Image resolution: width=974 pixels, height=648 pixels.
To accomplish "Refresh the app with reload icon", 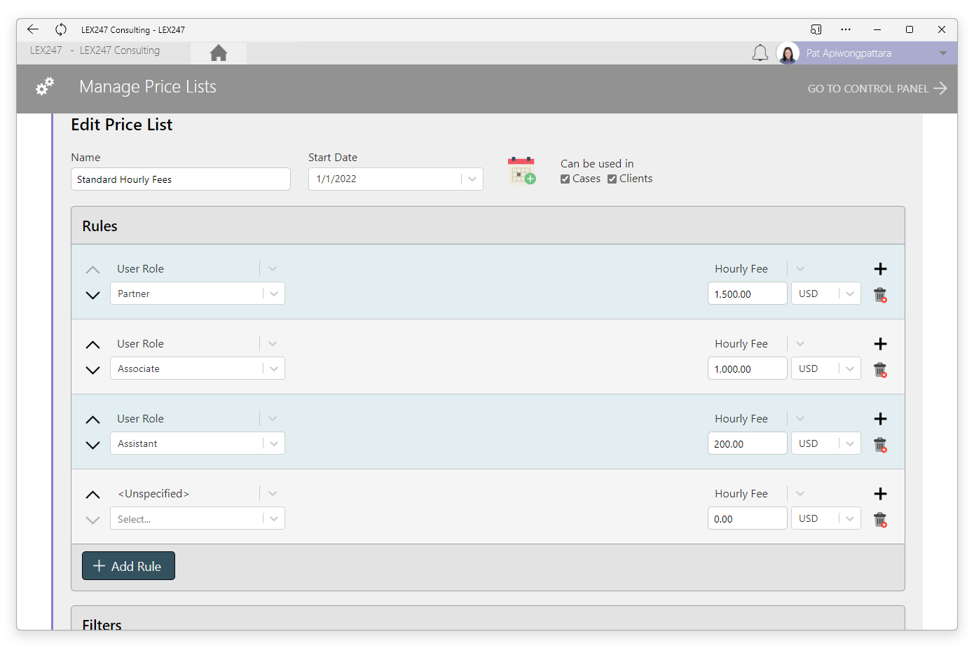I will (x=61, y=29).
